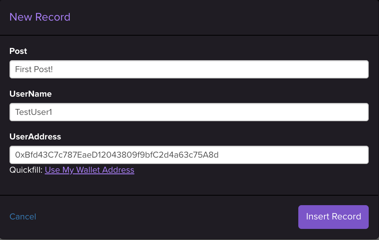Click the "Quickfill:" text label
This screenshot has height=240, width=379.
tap(26, 170)
